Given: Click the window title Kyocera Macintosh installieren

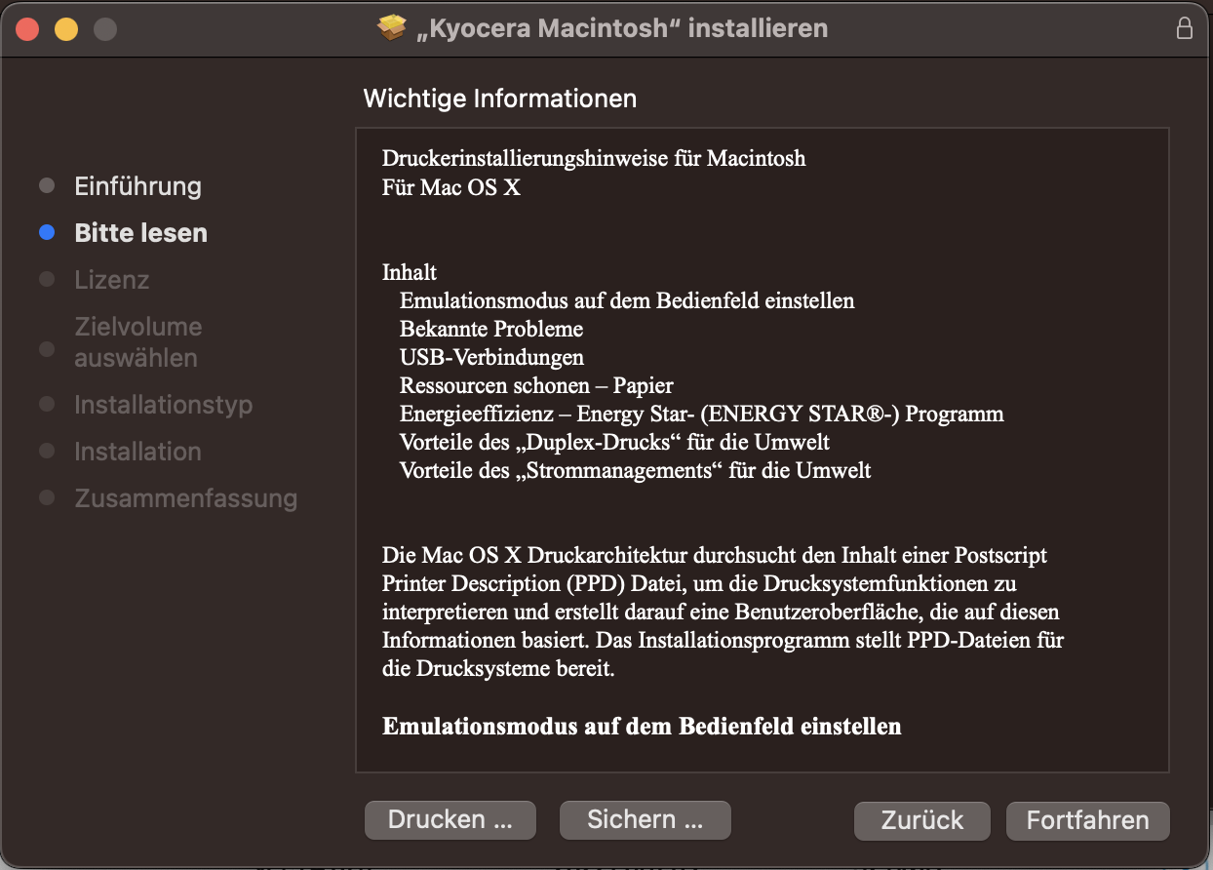Looking at the screenshot, I should pos(621,28).
